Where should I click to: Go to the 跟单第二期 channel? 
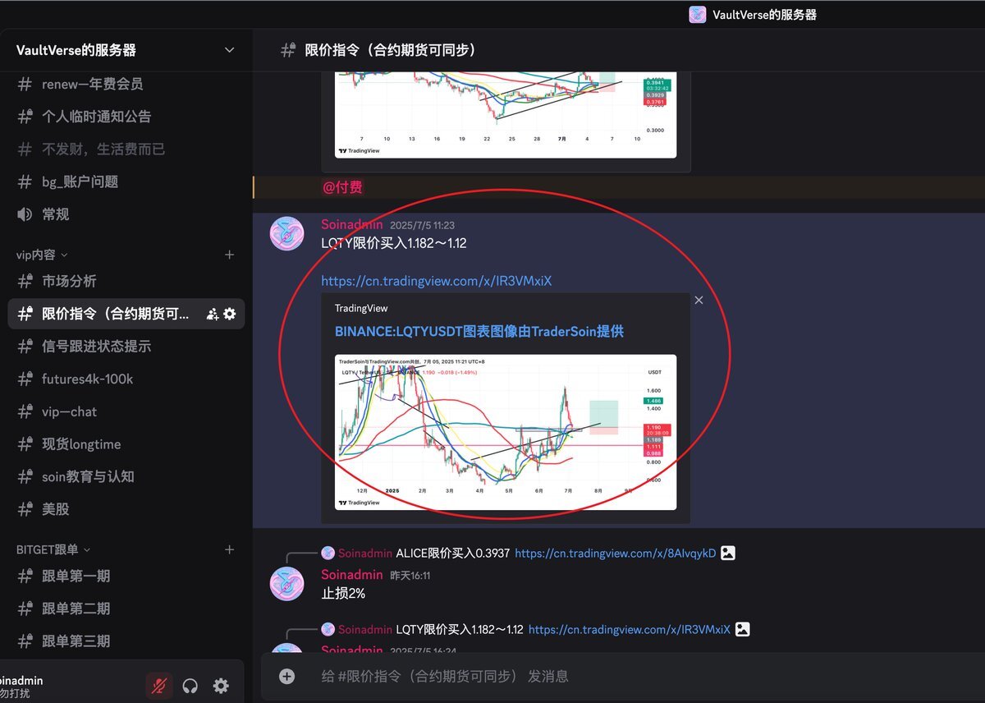tap(126, 609)
